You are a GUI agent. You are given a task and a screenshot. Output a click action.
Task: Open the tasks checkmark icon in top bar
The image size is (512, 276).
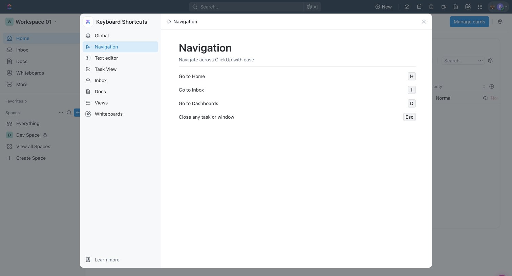point(407,7)
